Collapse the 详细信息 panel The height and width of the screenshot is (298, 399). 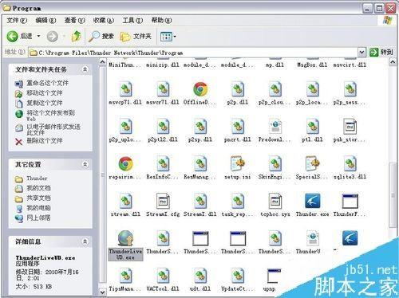click(x=85, y=241)
